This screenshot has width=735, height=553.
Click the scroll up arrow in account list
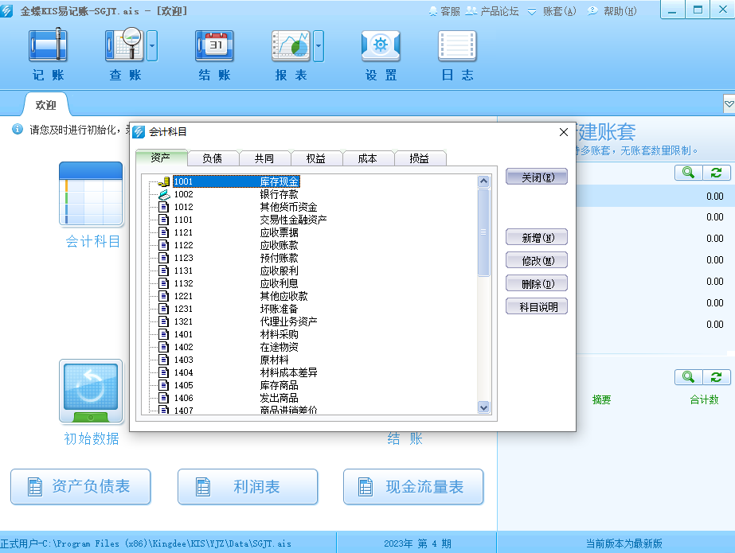[x=483, y=181]
